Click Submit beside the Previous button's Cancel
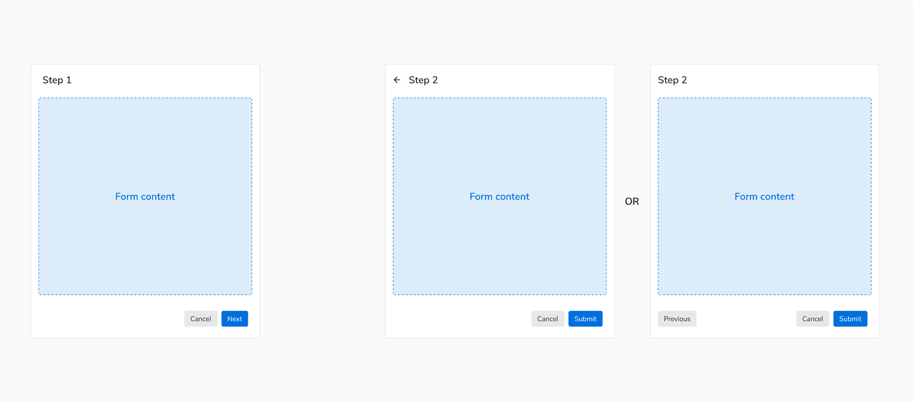 coord(850,319)
